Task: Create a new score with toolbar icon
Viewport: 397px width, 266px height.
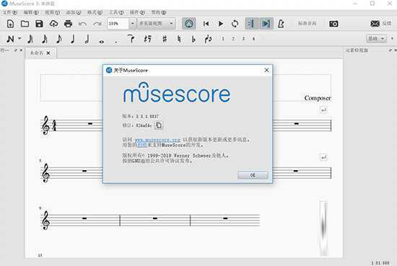Action: [10, 24]
